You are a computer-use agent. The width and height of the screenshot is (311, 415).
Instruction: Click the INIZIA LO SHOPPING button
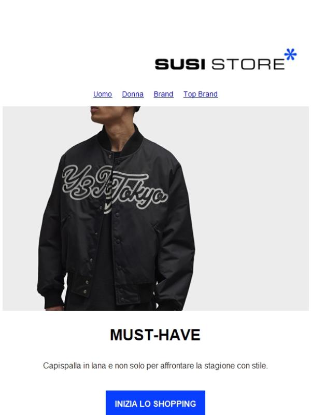point(155,404)
